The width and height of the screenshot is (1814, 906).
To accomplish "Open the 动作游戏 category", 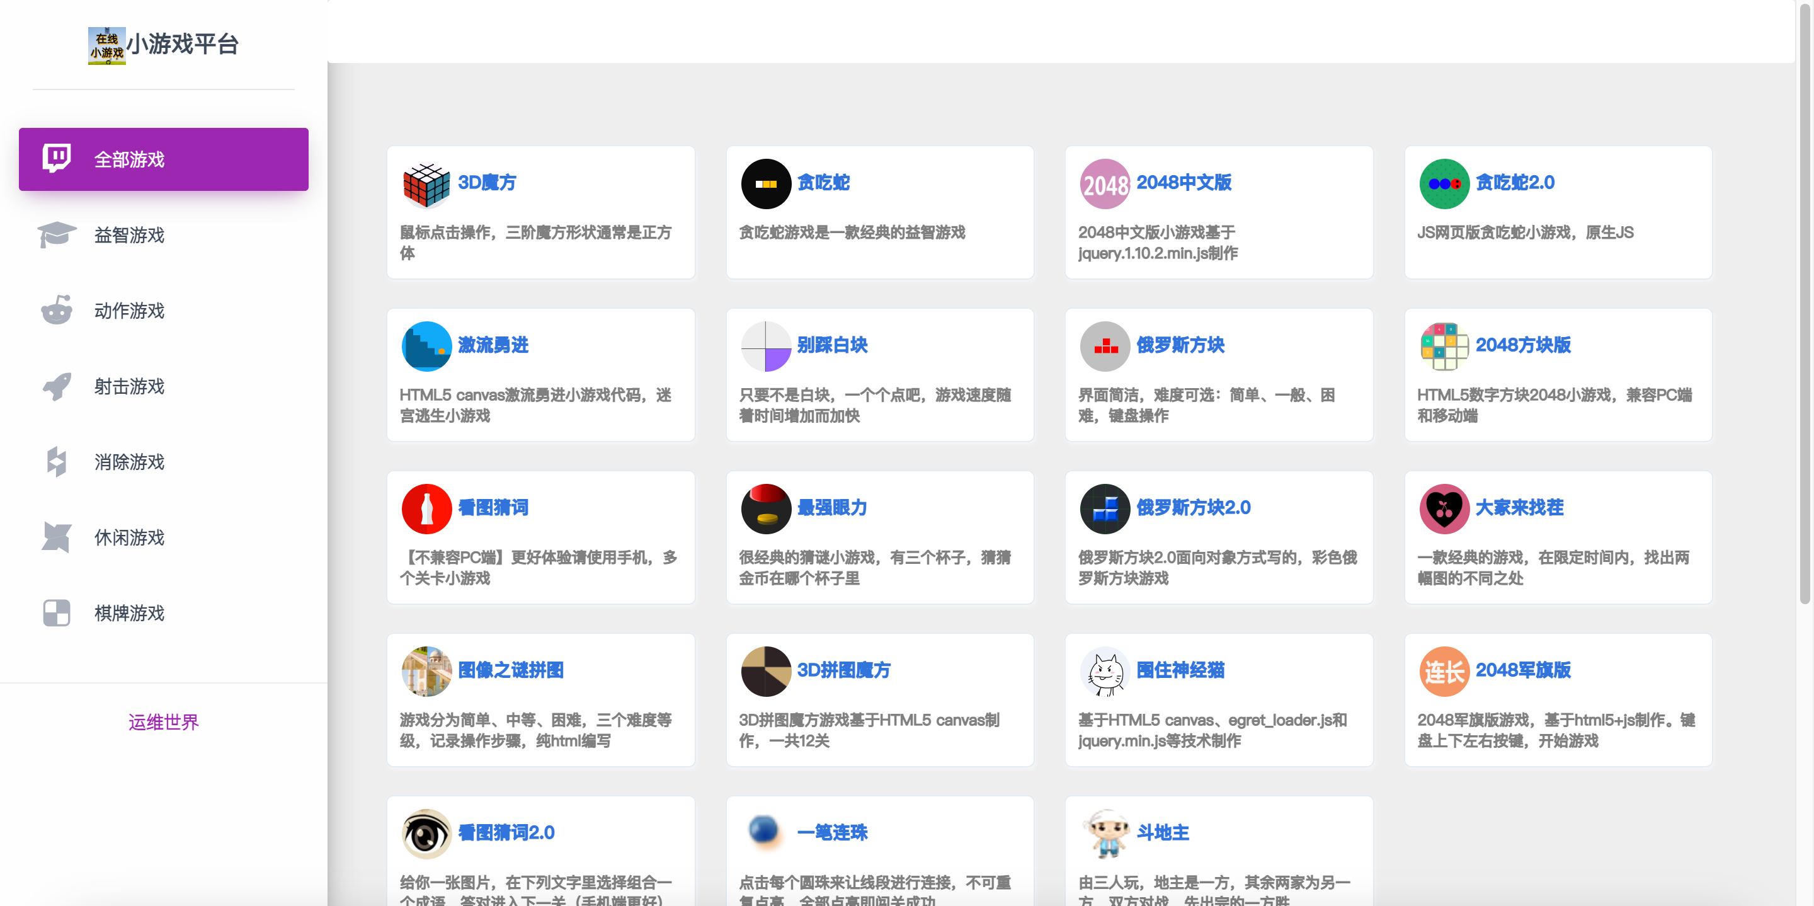I will [x=129, y=311].
